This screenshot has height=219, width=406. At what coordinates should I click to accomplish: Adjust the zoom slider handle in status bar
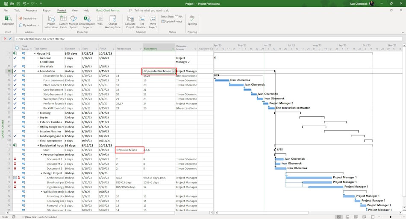point(391,217)
